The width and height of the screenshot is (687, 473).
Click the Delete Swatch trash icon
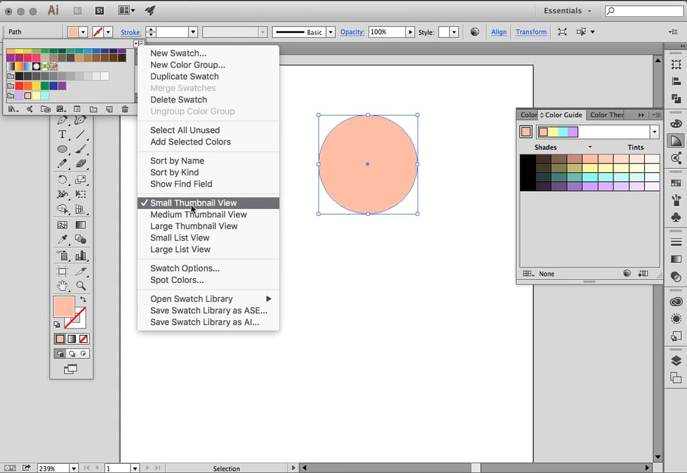pos(125,109)
